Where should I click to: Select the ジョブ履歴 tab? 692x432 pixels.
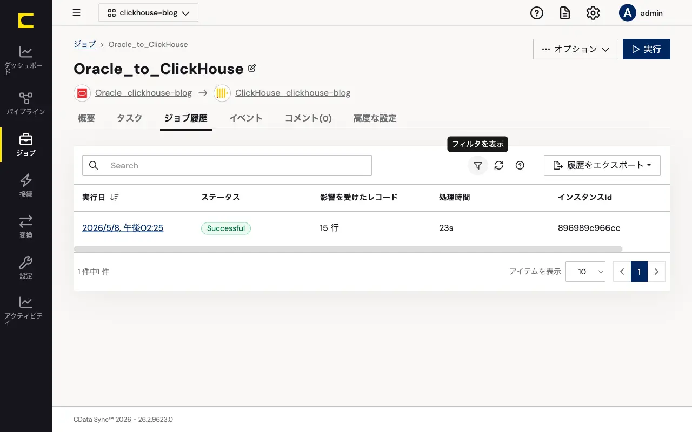coord(186,118)
